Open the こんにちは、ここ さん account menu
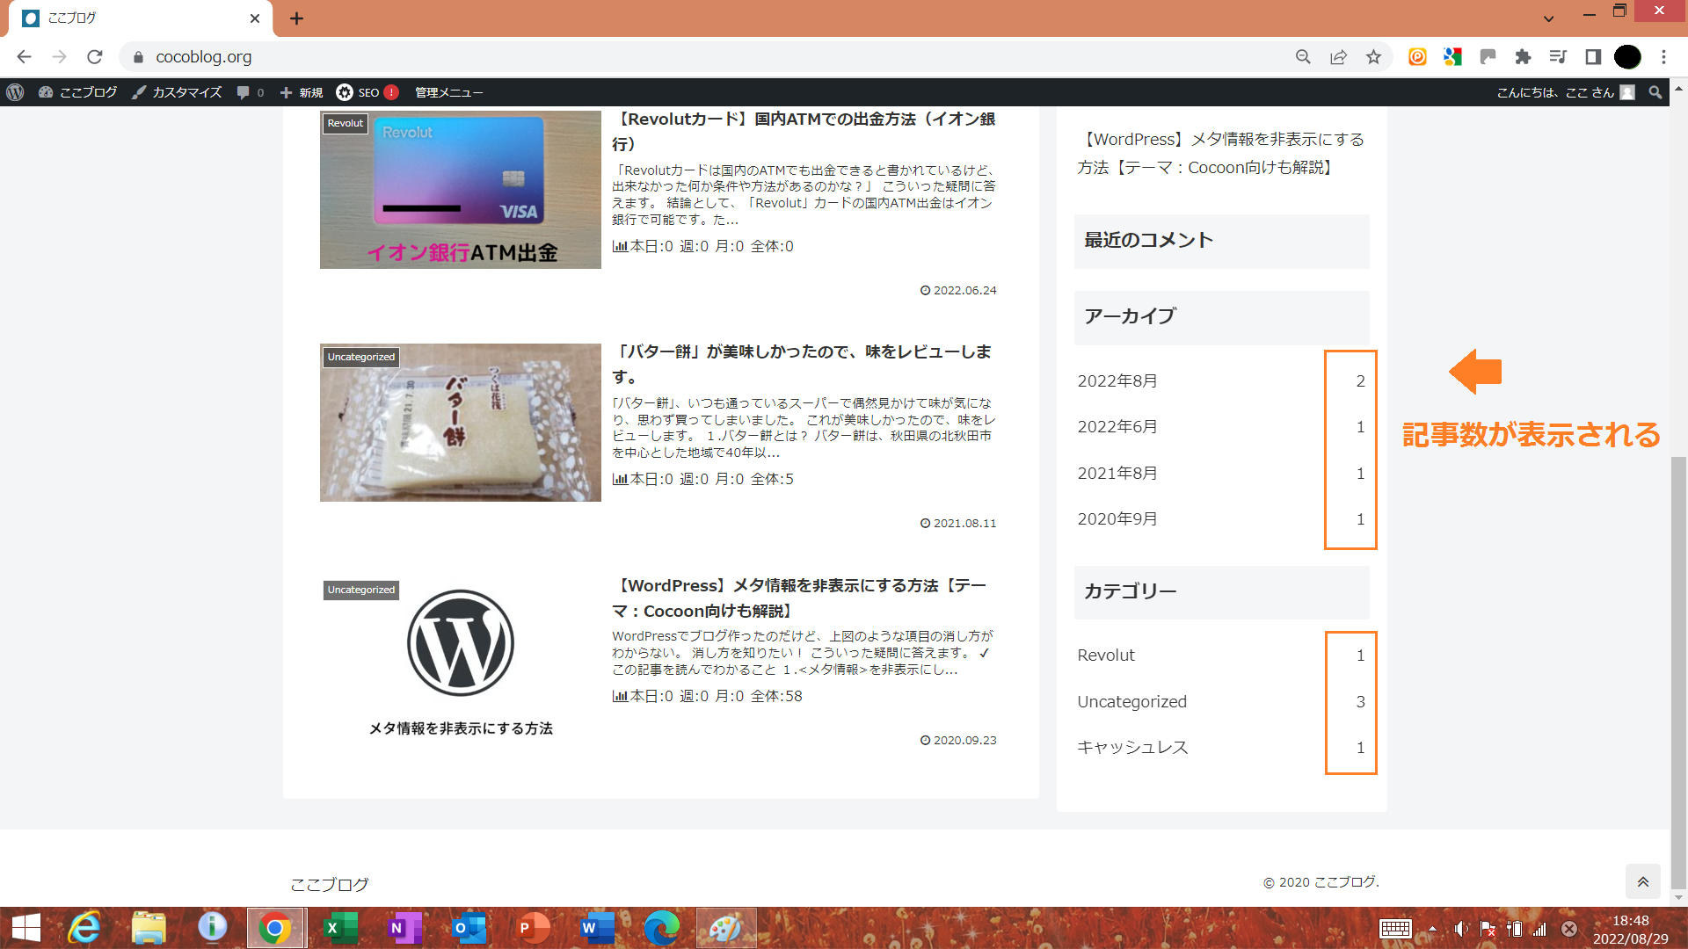 click(1565, 92)
